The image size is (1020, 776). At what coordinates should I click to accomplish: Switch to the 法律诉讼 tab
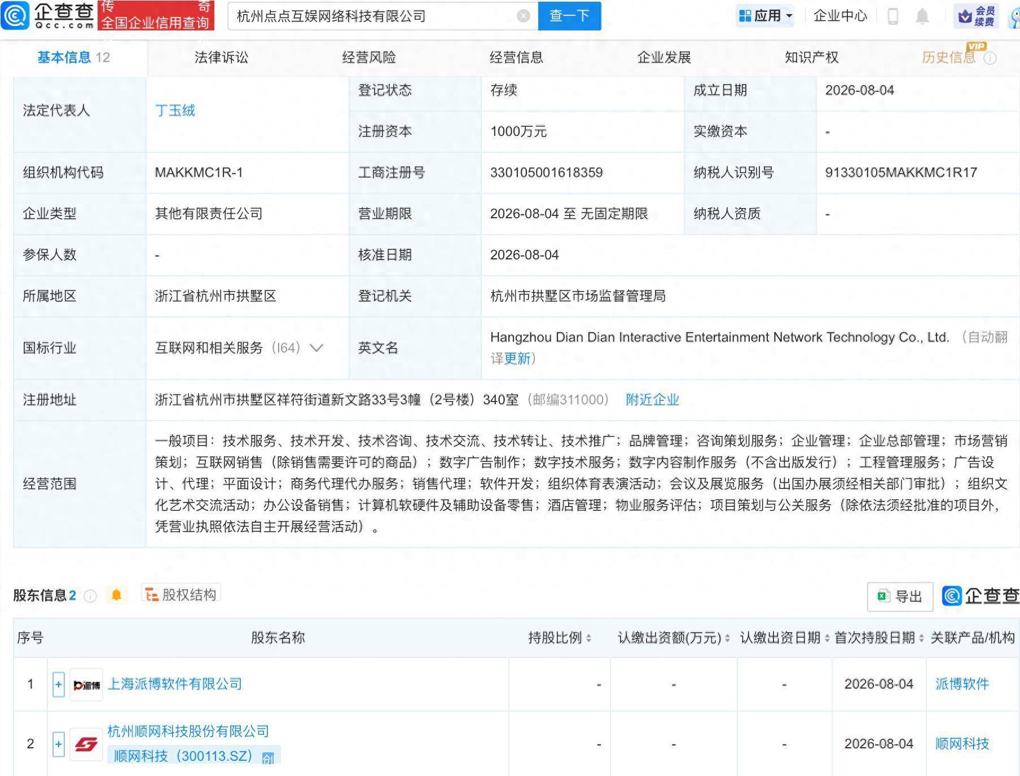[x=221, y=58]
